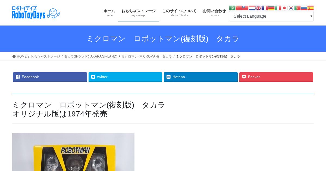
Task: Share the page on twitter
Action: pos(125,77)
